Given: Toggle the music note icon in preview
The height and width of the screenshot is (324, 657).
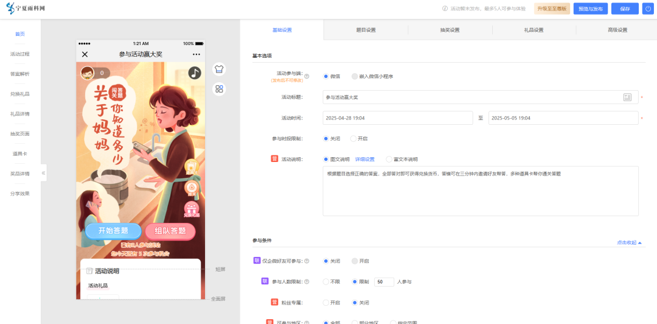Looking at the screenshot, I should pos(195,72).
